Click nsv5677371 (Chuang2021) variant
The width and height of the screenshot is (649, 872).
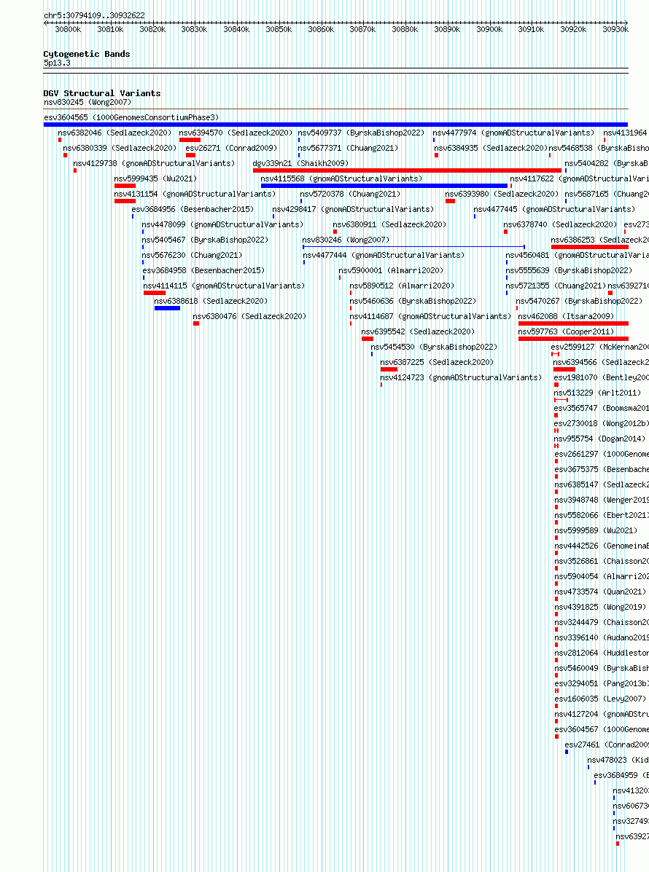[348, 148]
